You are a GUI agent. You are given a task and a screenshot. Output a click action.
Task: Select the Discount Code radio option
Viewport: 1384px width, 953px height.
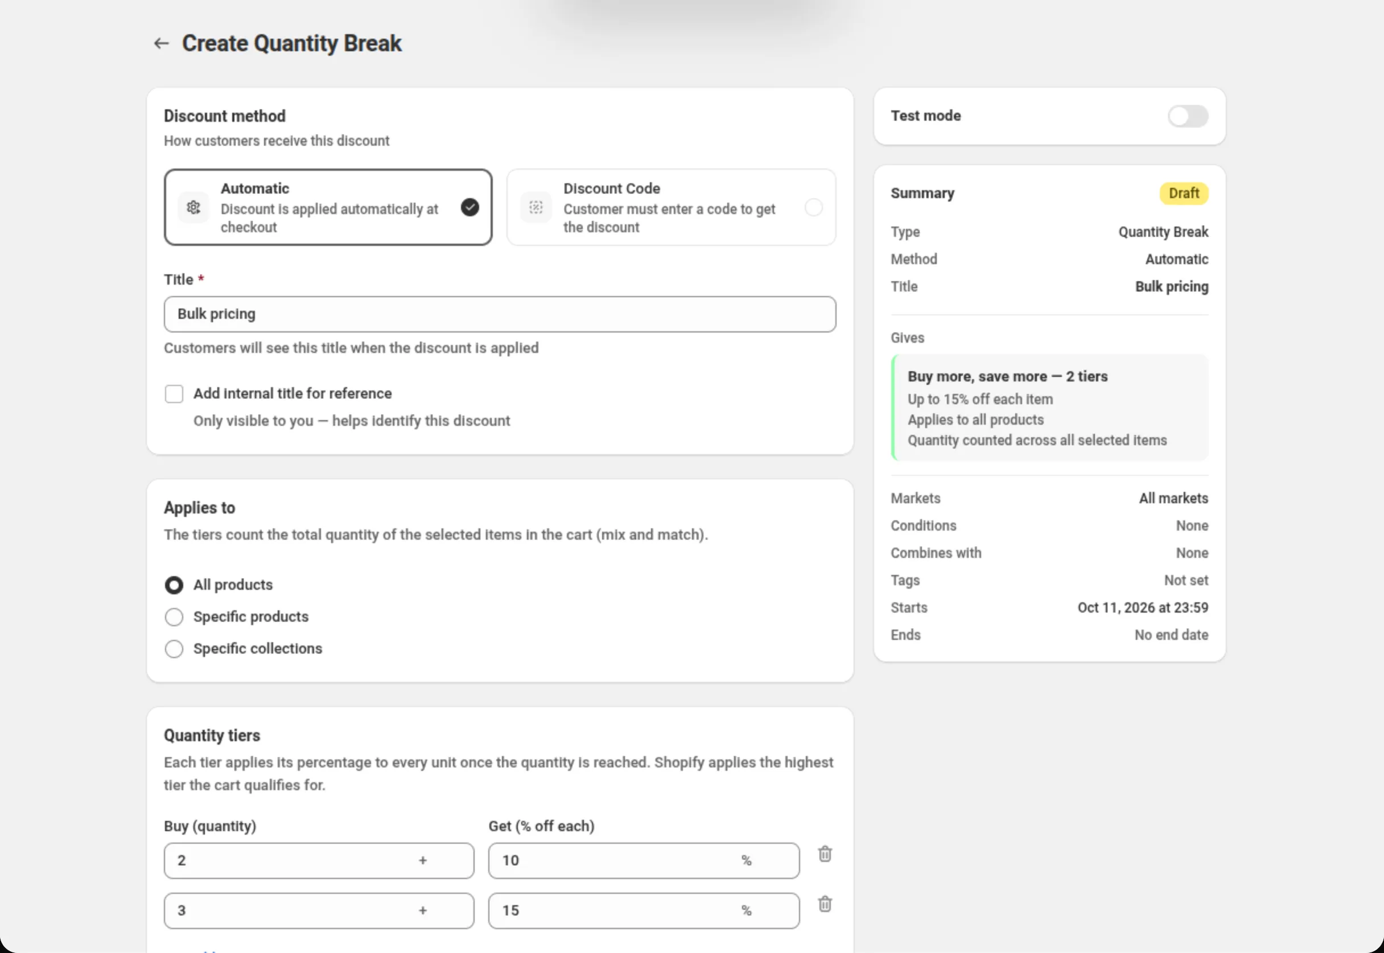point(813,207)
